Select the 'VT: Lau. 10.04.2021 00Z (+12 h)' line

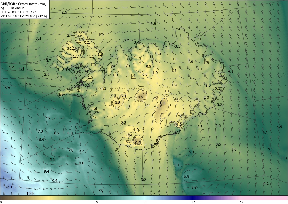(24, 16)
